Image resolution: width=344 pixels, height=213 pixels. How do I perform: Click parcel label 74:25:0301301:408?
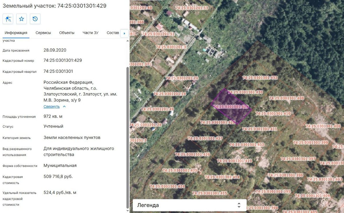click(x=286, y=98)
